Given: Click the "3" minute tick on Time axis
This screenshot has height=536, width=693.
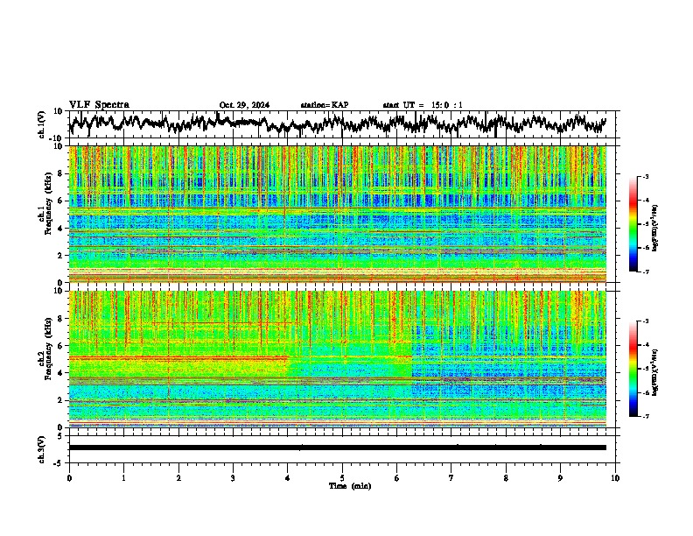Looking at the screenshot, I should tap(233, 478).
